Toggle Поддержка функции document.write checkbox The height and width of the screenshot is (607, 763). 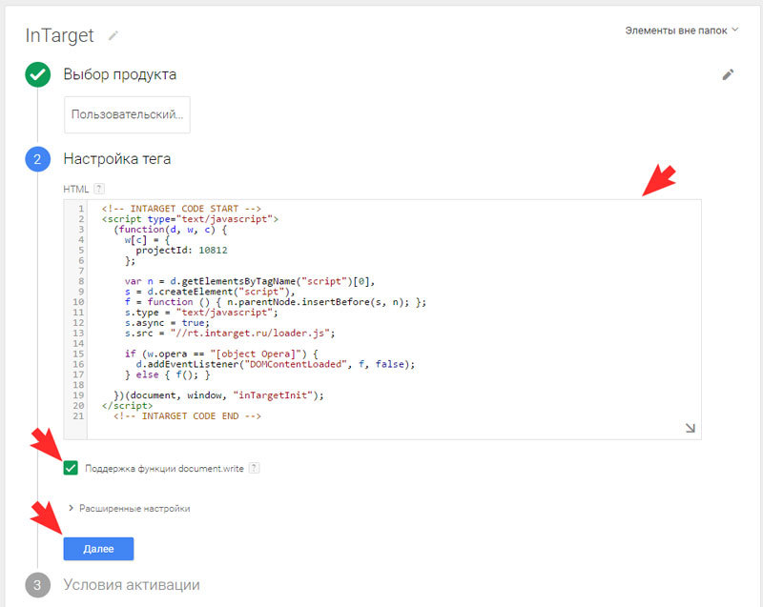click(71, 468)
